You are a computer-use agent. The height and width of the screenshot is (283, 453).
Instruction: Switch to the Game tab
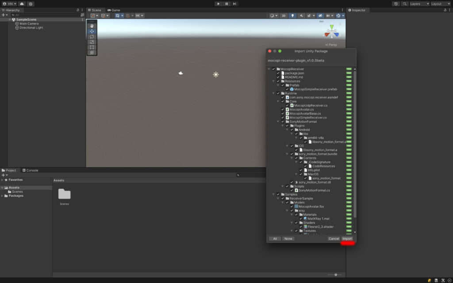114,10
